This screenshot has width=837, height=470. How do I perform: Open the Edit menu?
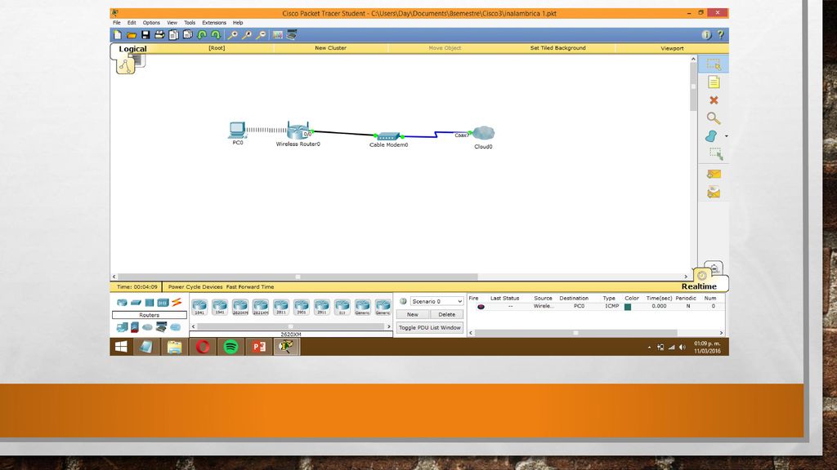(x=132, y=23)
